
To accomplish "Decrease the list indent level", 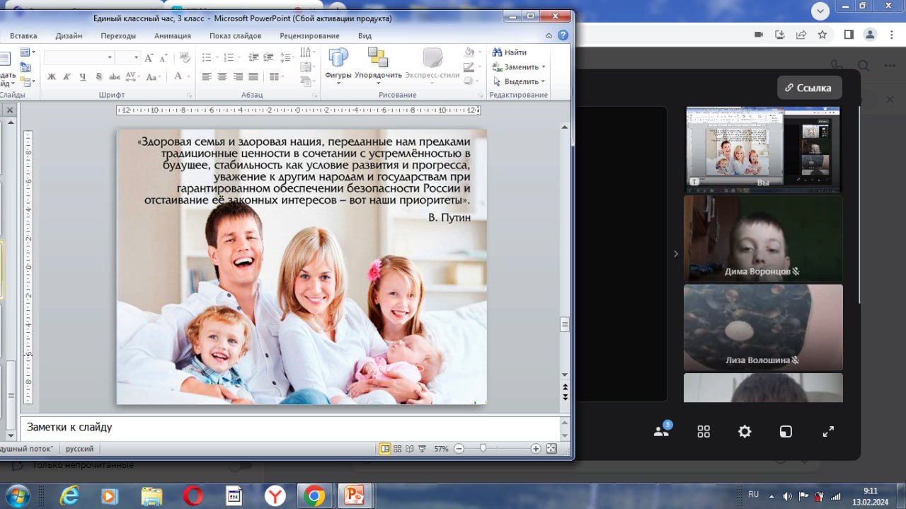I will [253, 58].
